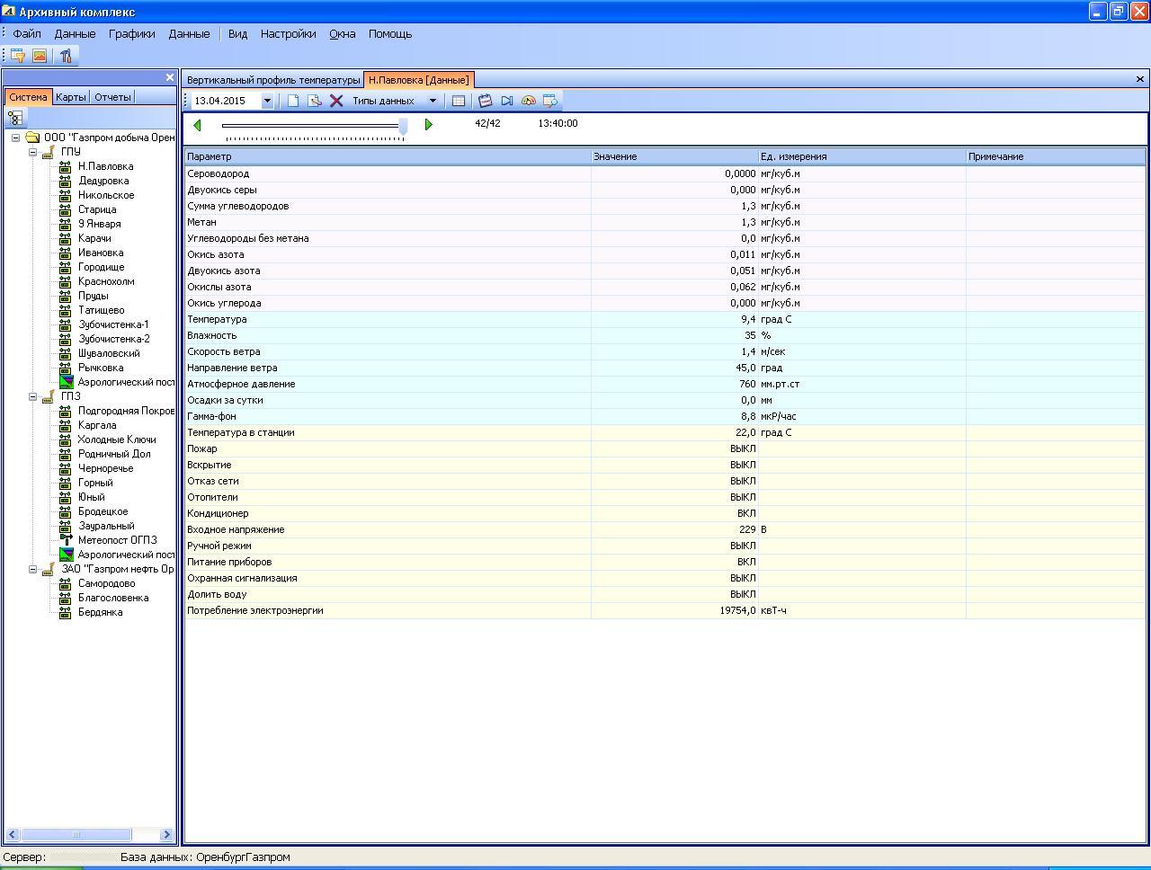
Task: Click the table with magnifier icon
Action: [x=550, y=101]
